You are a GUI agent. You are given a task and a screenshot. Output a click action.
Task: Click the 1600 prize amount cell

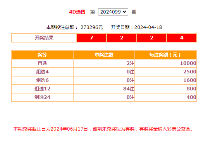[x=166, y=80]
